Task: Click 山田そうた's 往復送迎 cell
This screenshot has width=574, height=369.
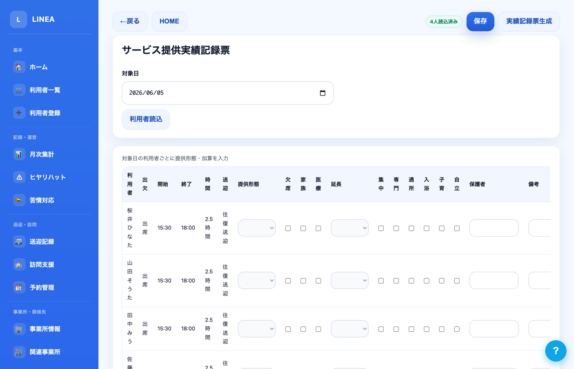Action: point(225,280)
